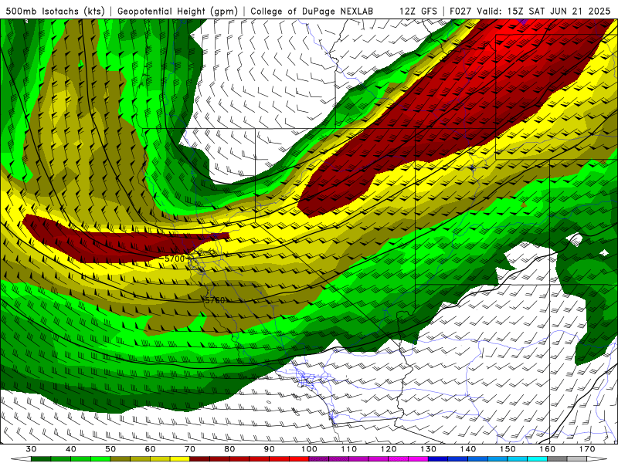Click the 140 label on the color scale
Viewport: 618px width, 463px height.
tap(468, 449)
